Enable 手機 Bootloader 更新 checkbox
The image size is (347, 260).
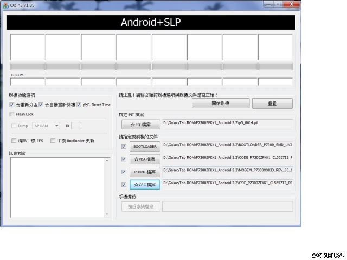pyautogui.click(x=53, y=141)
